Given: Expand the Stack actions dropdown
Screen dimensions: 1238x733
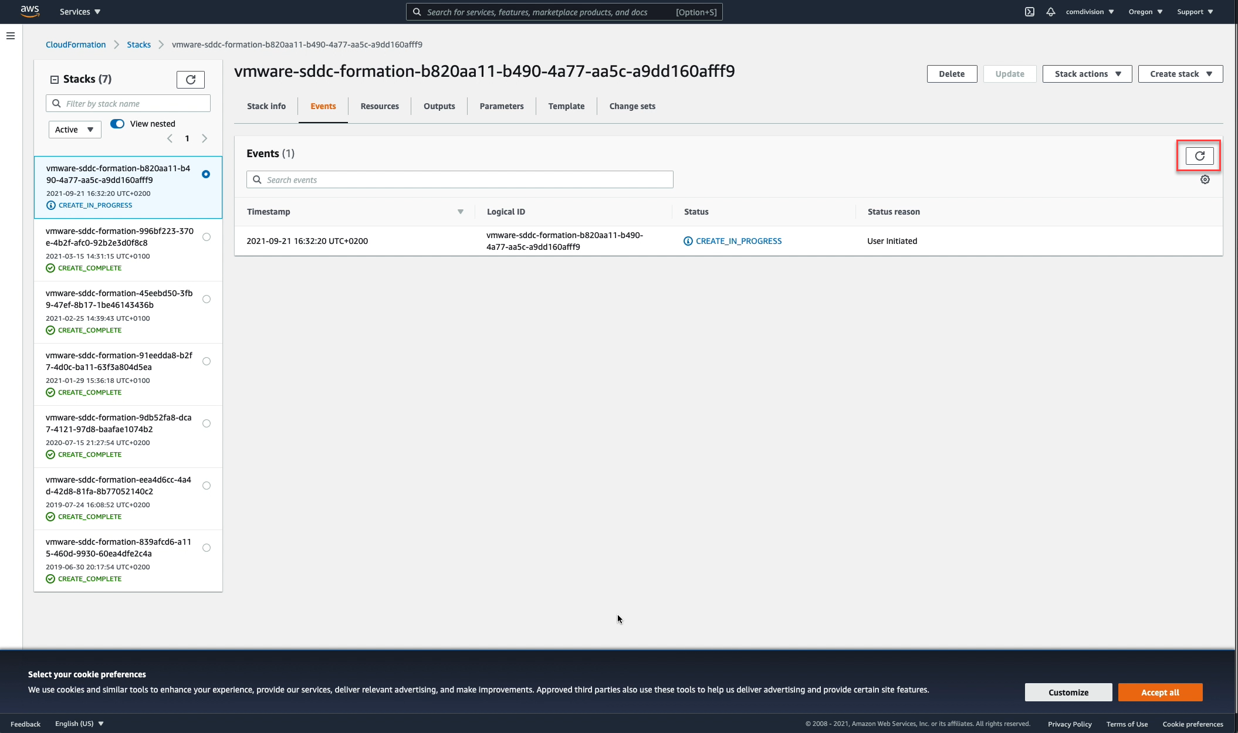Looking at the screenshot, I should 1087,74.
